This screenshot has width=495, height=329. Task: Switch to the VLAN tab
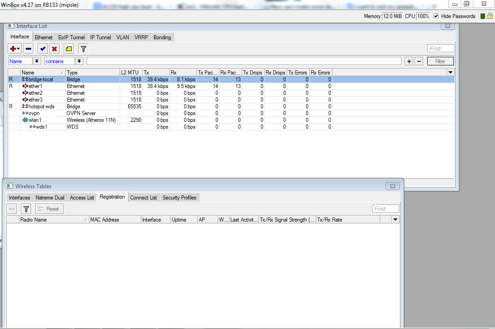(122, 37)
